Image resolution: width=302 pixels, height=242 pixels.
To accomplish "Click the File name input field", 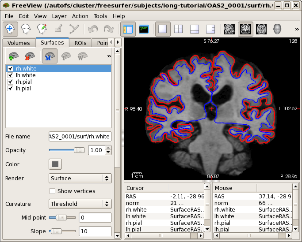I will [x=80, y=137].
